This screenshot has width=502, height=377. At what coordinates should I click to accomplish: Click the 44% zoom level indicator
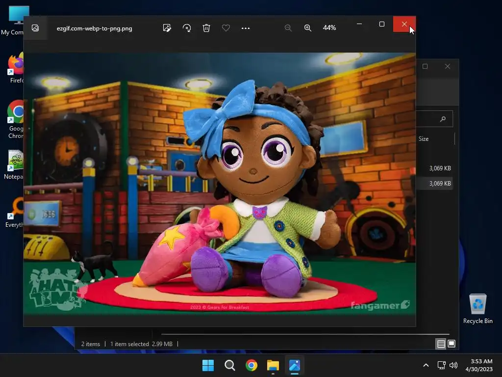(329, 28)
